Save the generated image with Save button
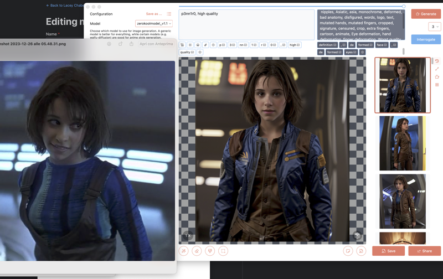The width and height of the screenshot is (443, 279). pos(388,251)
